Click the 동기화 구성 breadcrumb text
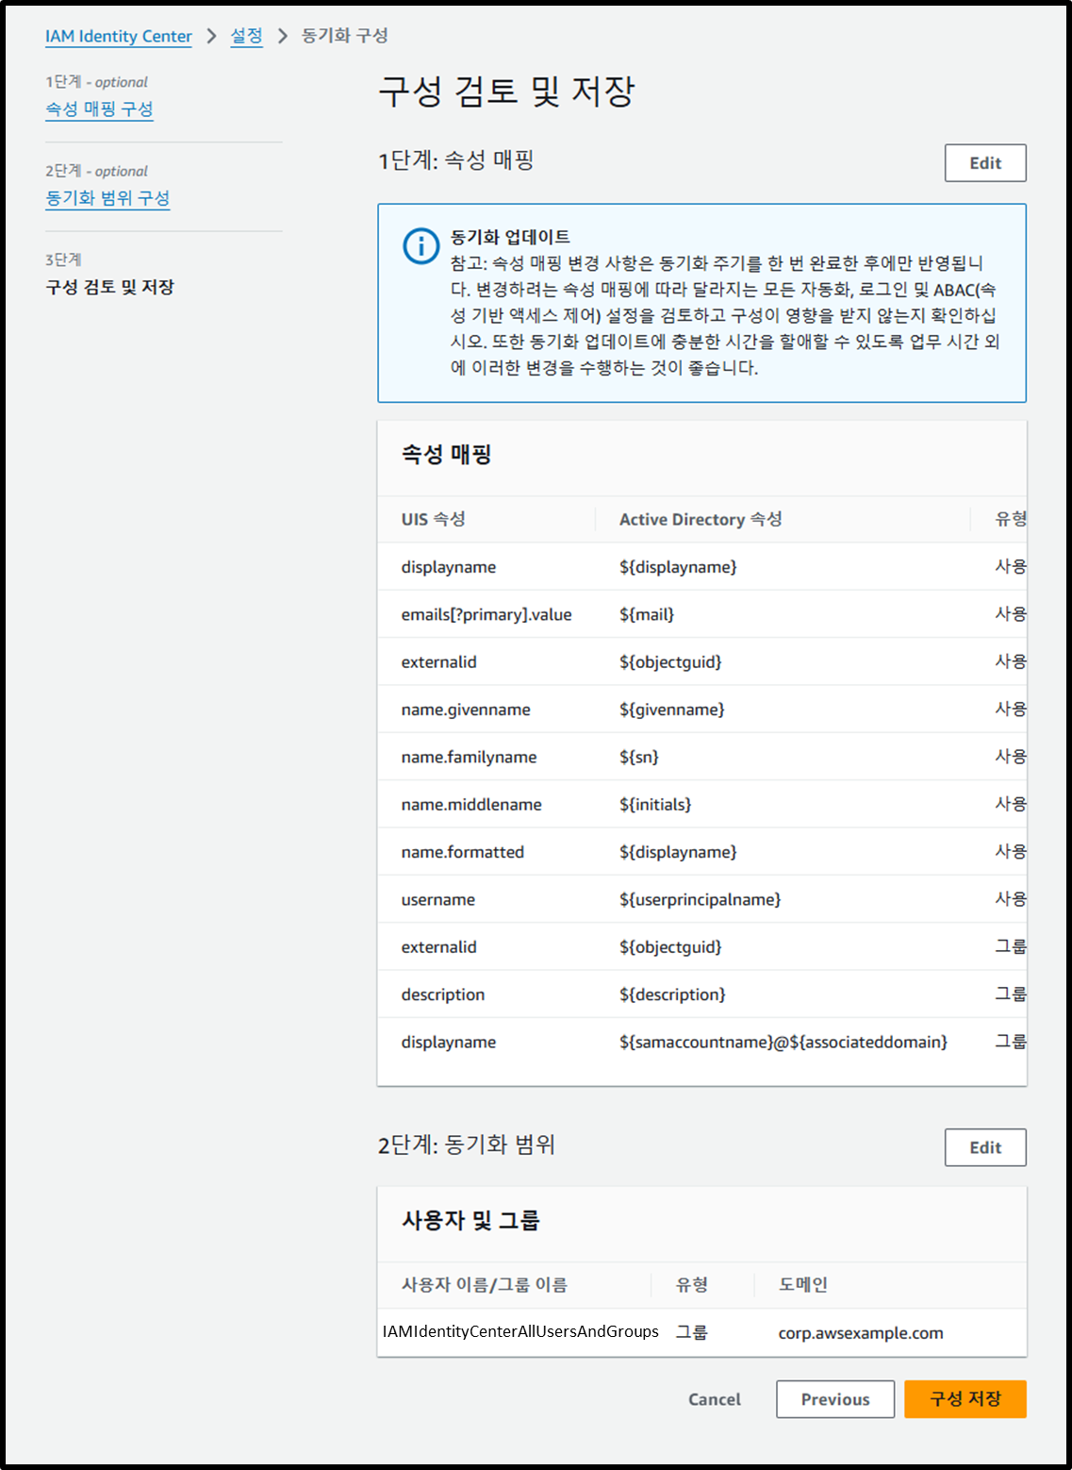This screenshot has height=1470, width=1072. tap(345, 36)
